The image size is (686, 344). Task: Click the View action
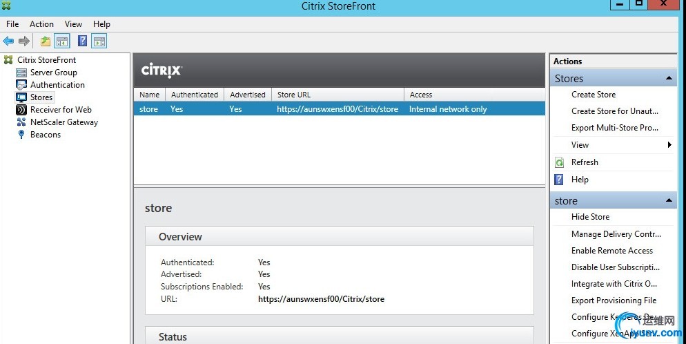click(x=580, y=145)
